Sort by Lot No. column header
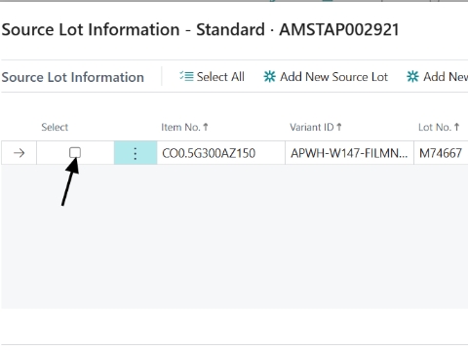Image resolution: width=468 pixels, height=351 pixels. point(439,127)
